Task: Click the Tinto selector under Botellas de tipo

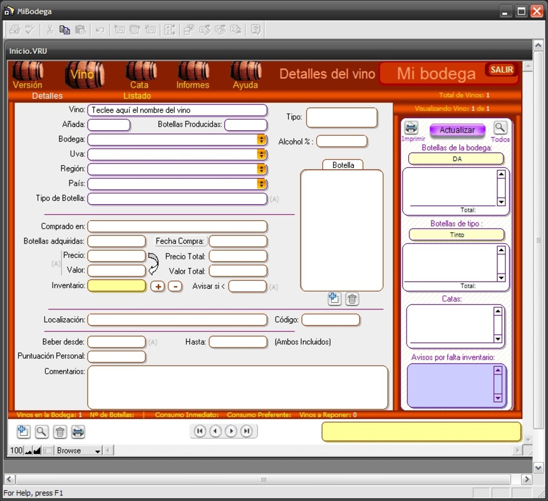Action: click(457, 235)
